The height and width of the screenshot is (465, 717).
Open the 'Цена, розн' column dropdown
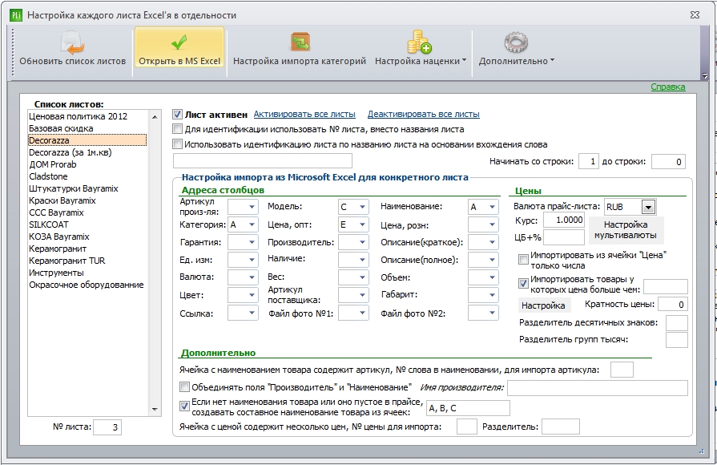pos(492,224)
